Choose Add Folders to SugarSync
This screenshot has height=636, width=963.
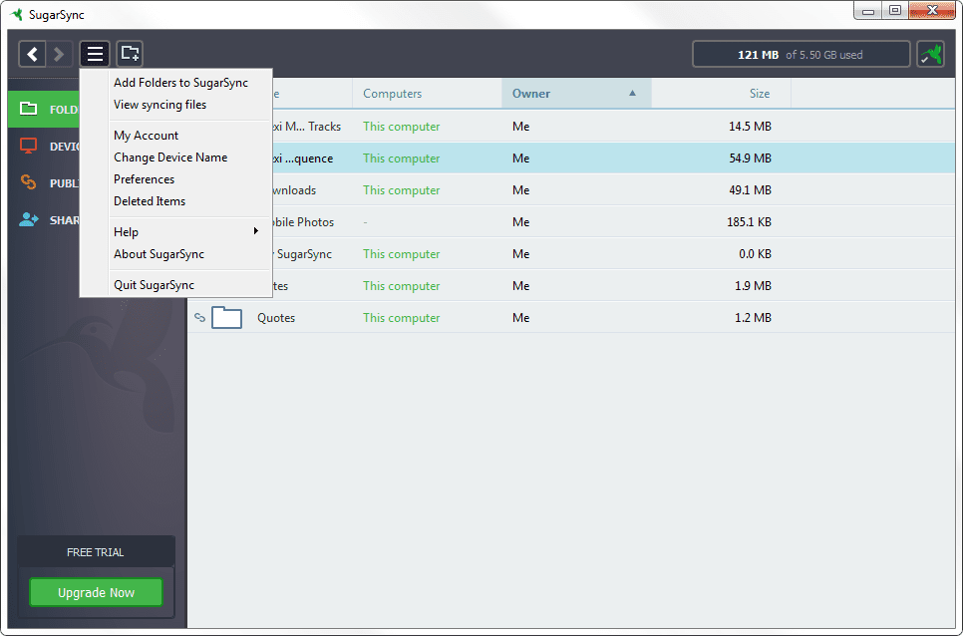pos(180,83)
